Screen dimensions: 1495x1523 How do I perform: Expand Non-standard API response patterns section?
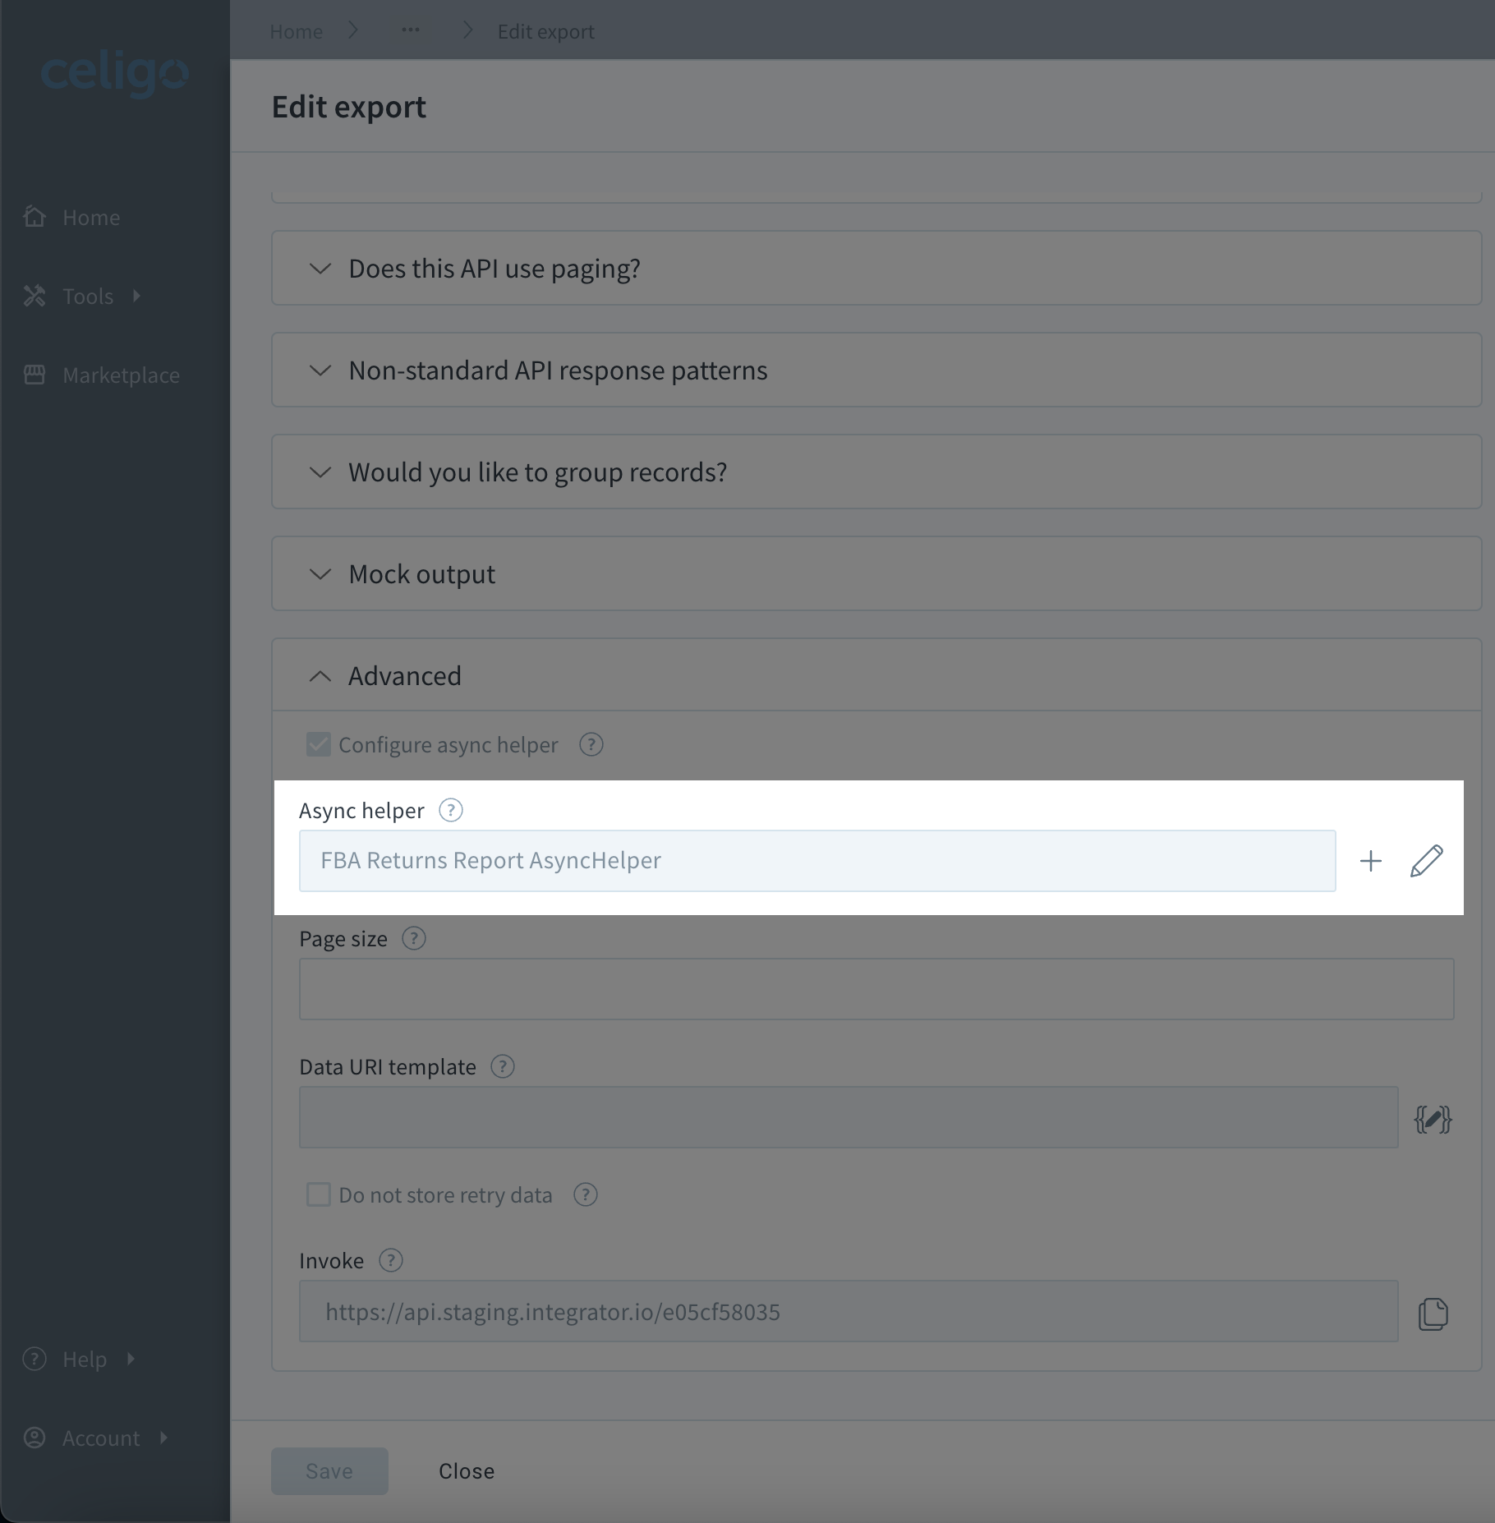tap(876, 370)
